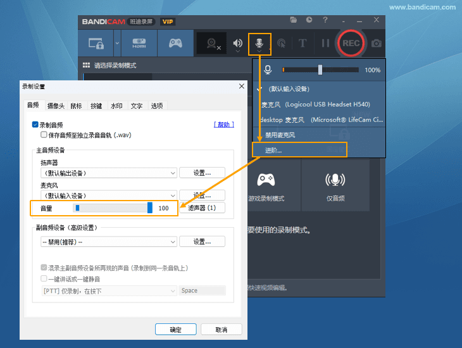Open scheduled recording clock icon
The height and width of the screenshot is (348, 462).
tap(309, 20)
